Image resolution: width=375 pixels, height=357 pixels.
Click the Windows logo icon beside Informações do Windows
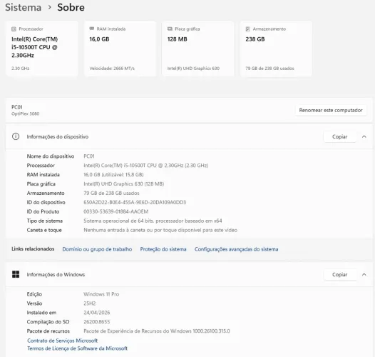(16, 274)
